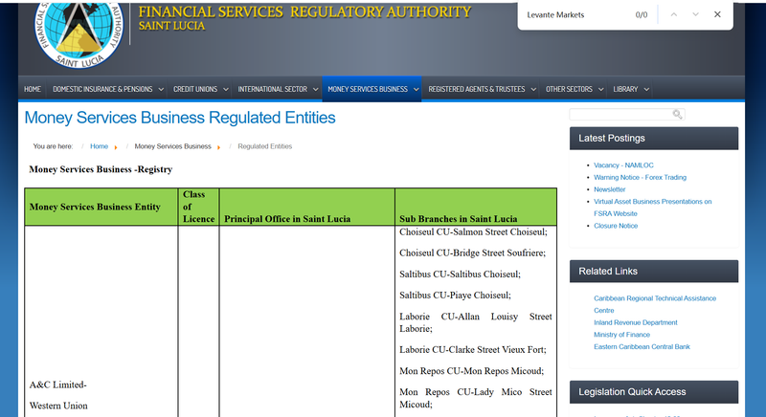The width and height of the screenshot is (766, 417).
Task: Expand Registered Agents & Trustees dropdown arrow
Action: tap(533, 89)
